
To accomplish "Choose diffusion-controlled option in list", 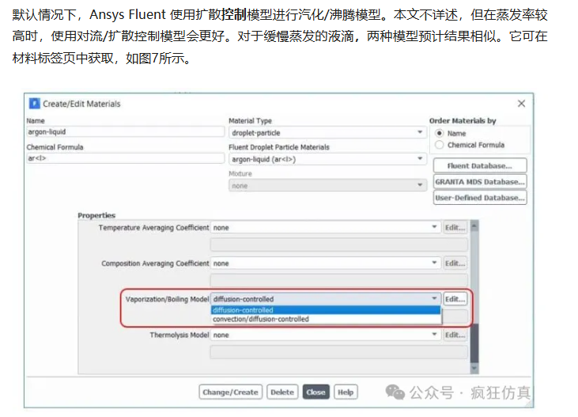I will coord(326,310).
